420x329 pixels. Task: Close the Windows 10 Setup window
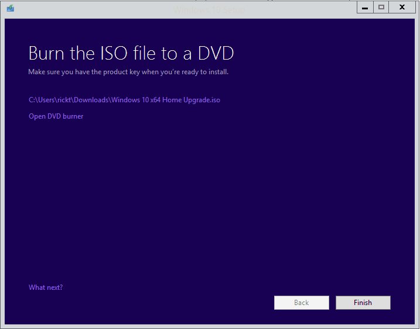(x=402, y=7)
